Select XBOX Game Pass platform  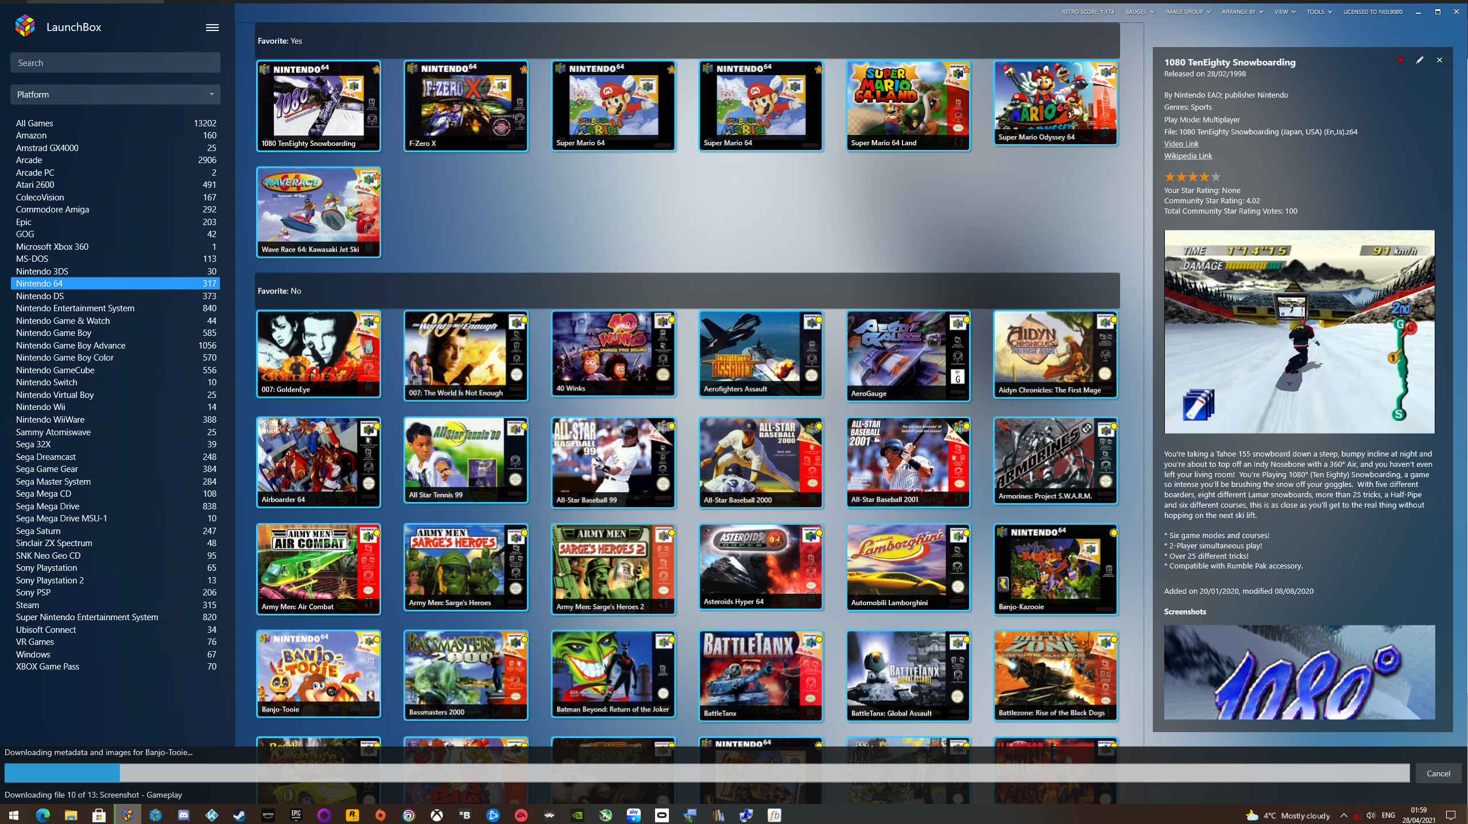click(115, 666)
